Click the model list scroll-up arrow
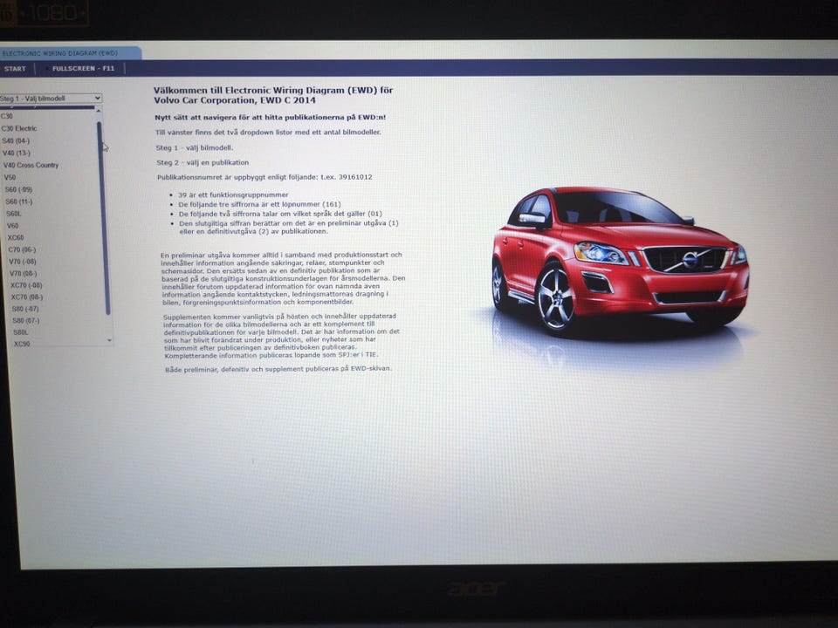This screenshot has height=628, width=838. click(x=99, y=111)
